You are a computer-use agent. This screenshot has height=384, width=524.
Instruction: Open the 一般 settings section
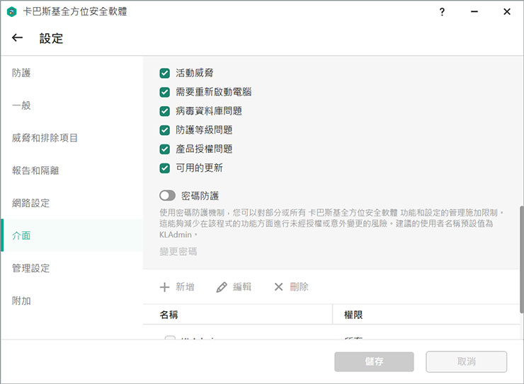pyautogui.click(x=72, y=105)
